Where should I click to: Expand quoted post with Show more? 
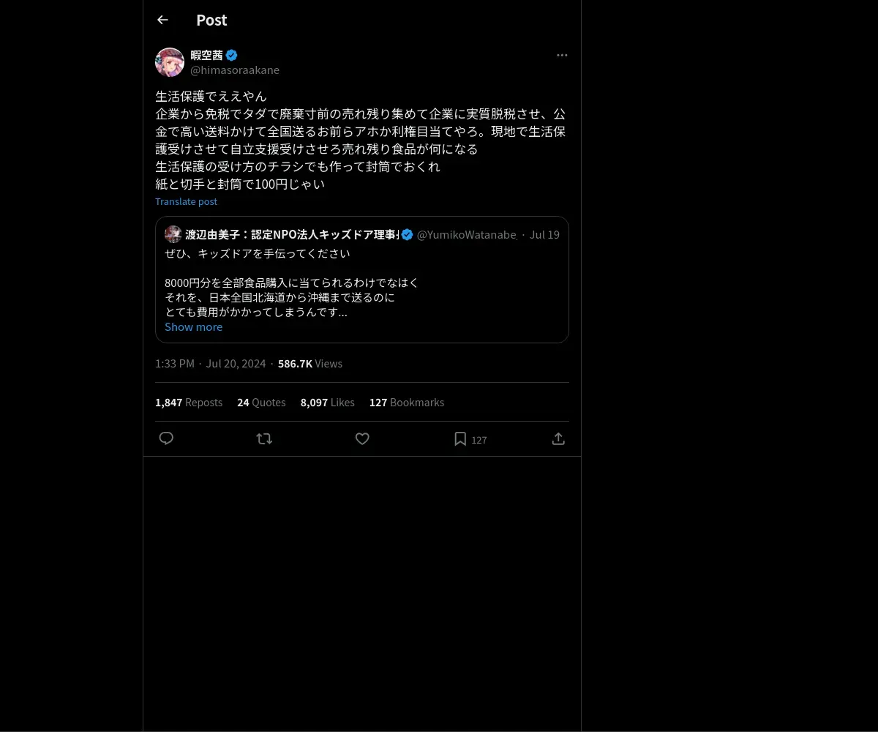coord(193,326)
